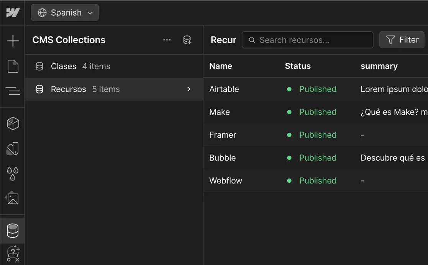Viewport: 428px width, 265px height.
Task: Expand the Recursos collection chevron
Action: 189,89
